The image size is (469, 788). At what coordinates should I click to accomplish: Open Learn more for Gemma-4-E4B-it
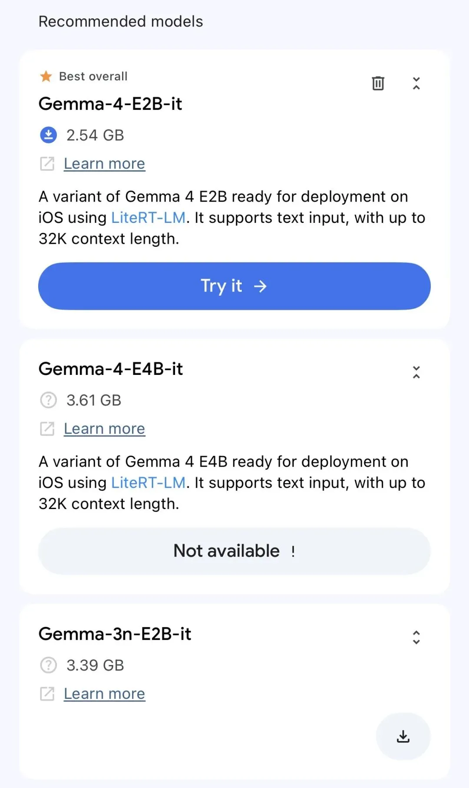104,429
